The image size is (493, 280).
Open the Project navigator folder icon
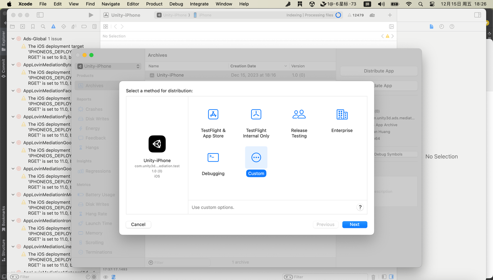tap(12, 27)
